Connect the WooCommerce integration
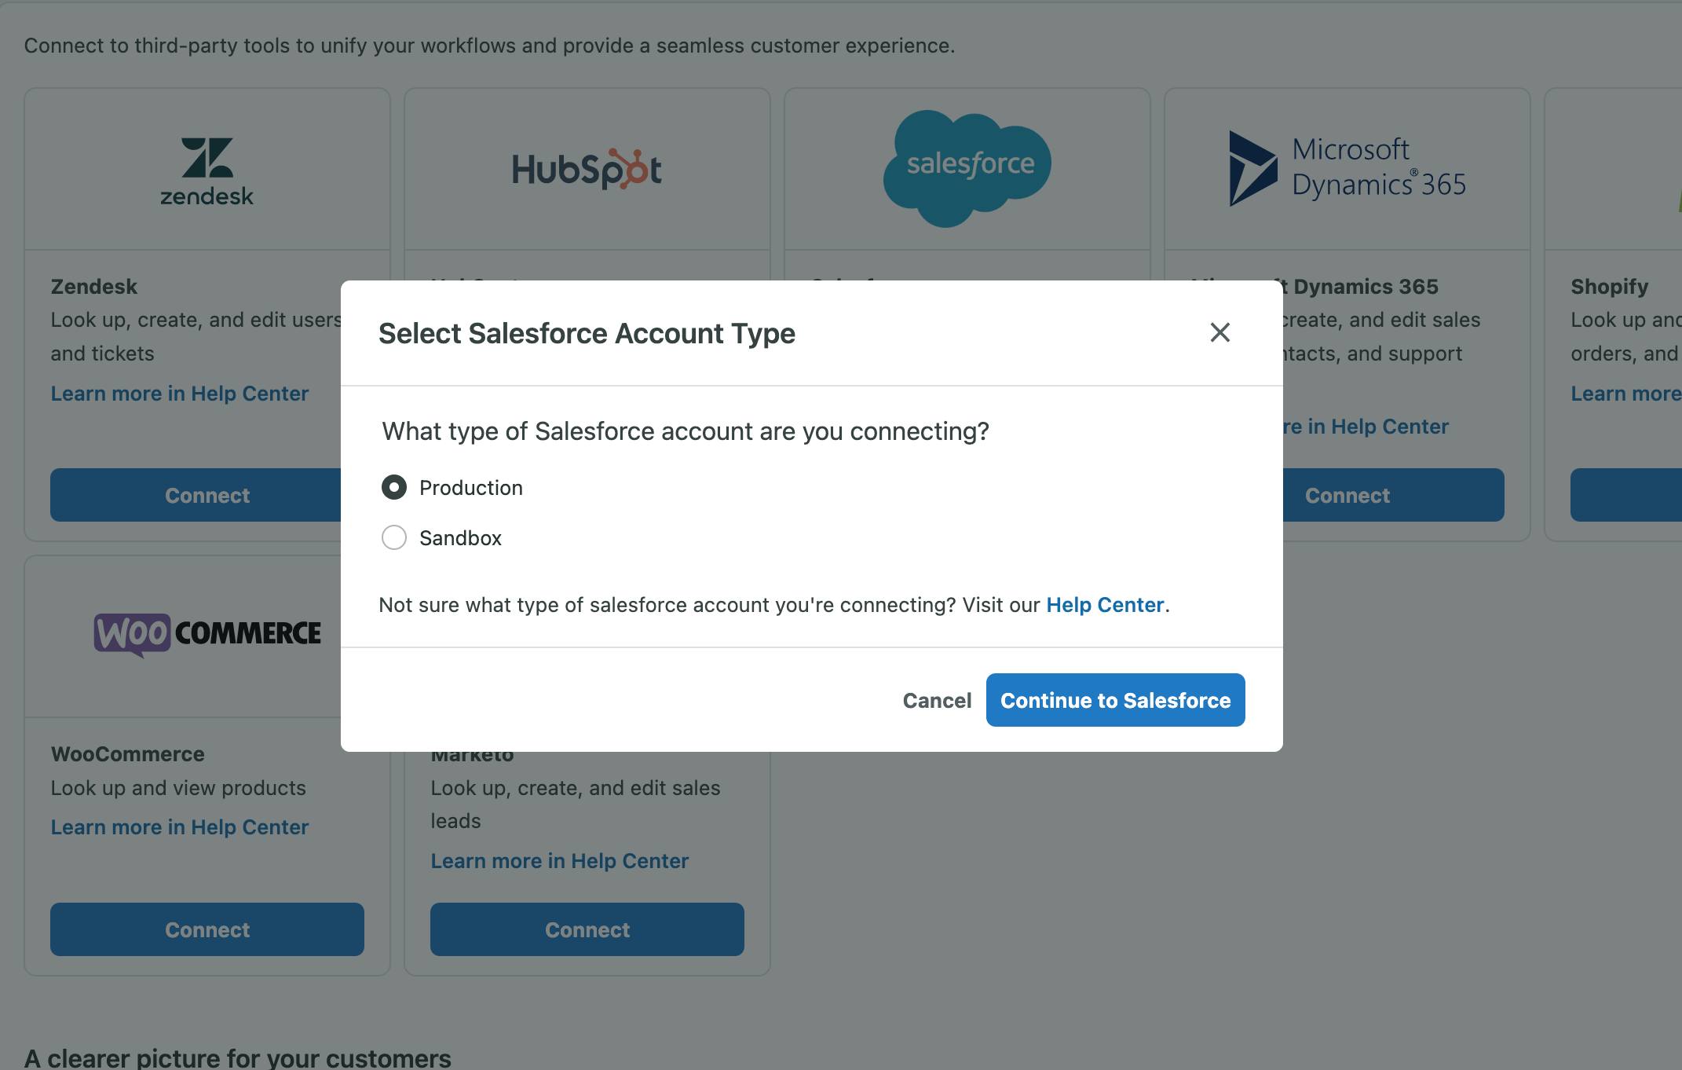The width and height of the screenshot is (1682, 1070). pyautogui.click(x=207, y=929)
